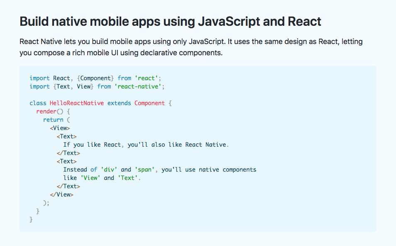Select the 'span' string in the code
The height and width of the screenshot is (246, 396).
144,170
